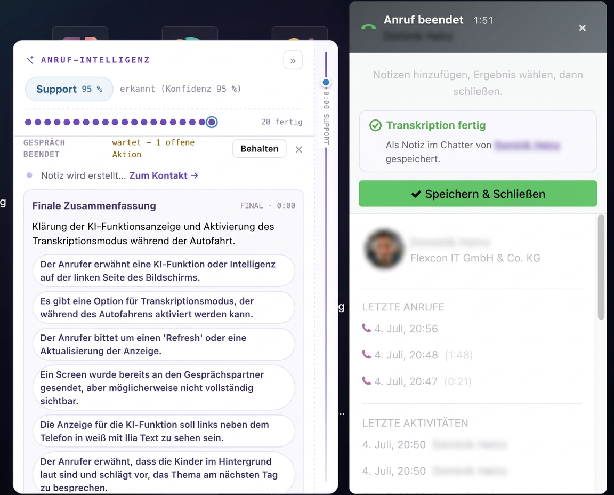
Task: Click the 'wartet – 1 offene Aktion' status text
Action: point(153,148)
